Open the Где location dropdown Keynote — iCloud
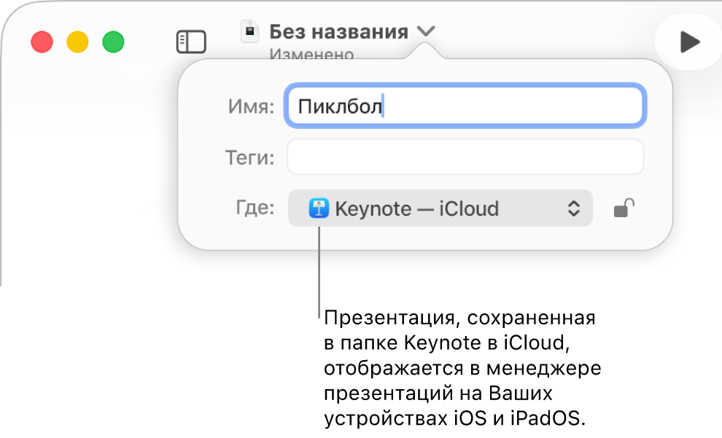Image resolution: width=722 pixels, height=438 pixels. pyautogui.click(x=440, y=208)
